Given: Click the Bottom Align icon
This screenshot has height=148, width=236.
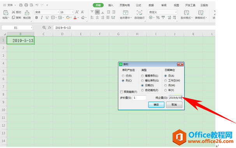Looking at the screenshot, I should pyautogui.click(x=103, y=12).
